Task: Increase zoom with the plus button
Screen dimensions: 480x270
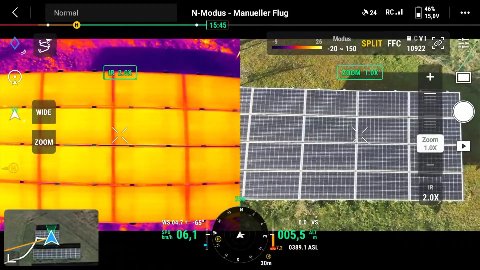Action: pyautogui.click(x=430, y=77)
